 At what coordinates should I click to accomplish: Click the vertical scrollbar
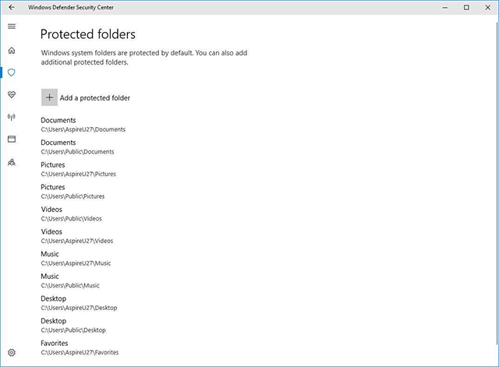click(x=497, y=183)
